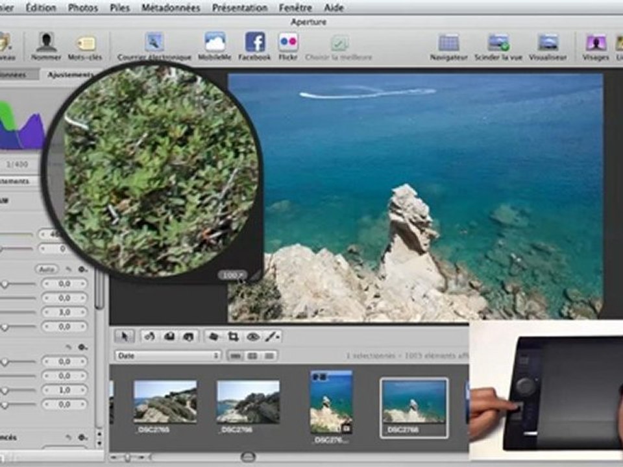
Task: Select thumbnail _DSC2766
Action: coord(248,401)
